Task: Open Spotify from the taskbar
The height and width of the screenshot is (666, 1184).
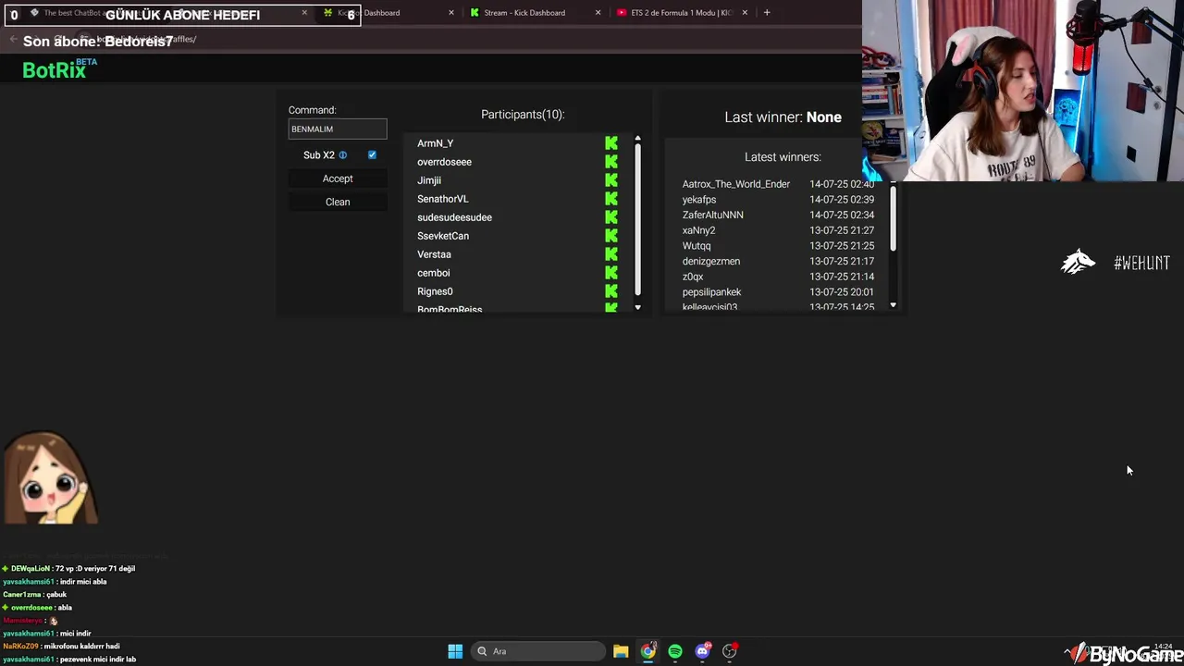Action: point(675,651)
